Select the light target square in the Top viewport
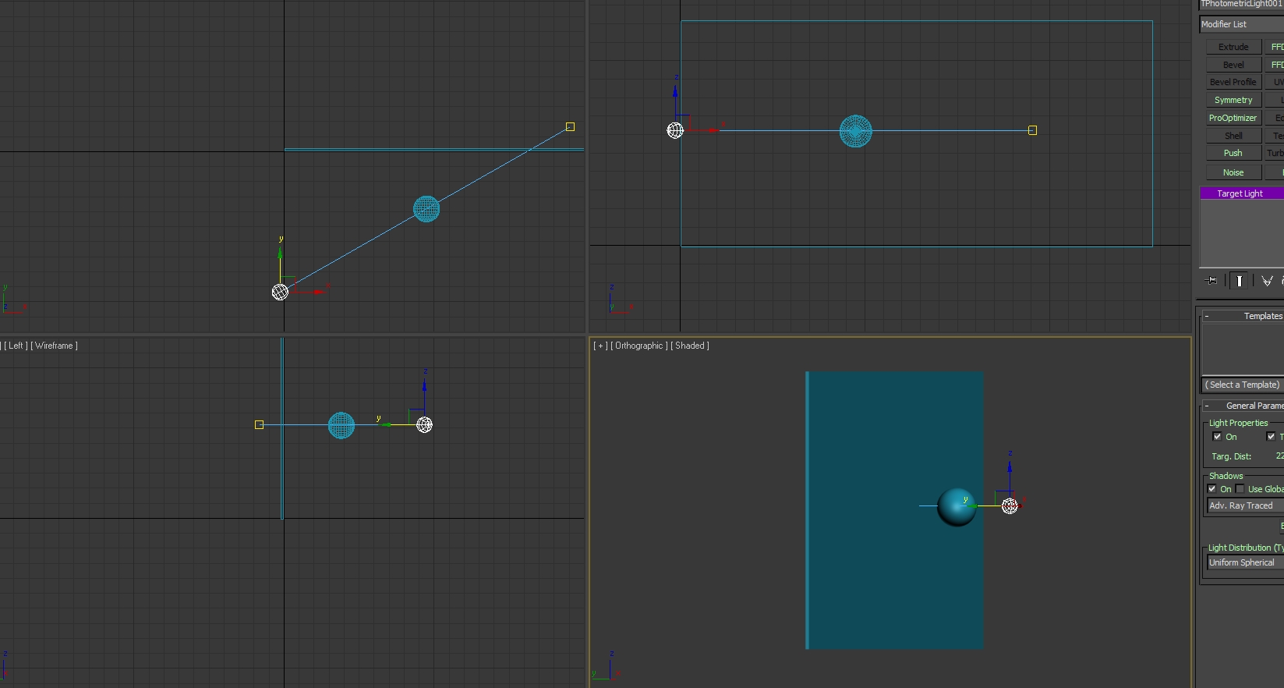 point(570,126)
